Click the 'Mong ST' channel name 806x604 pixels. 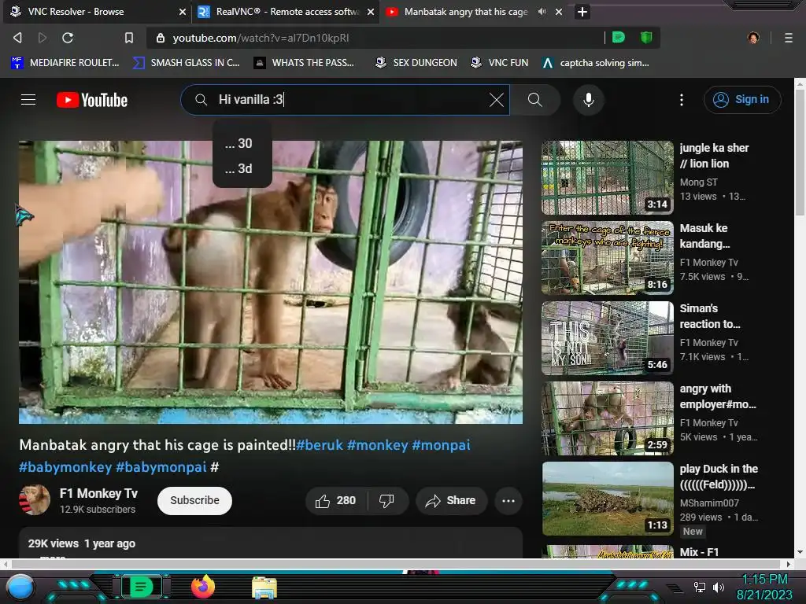point(699,182)
